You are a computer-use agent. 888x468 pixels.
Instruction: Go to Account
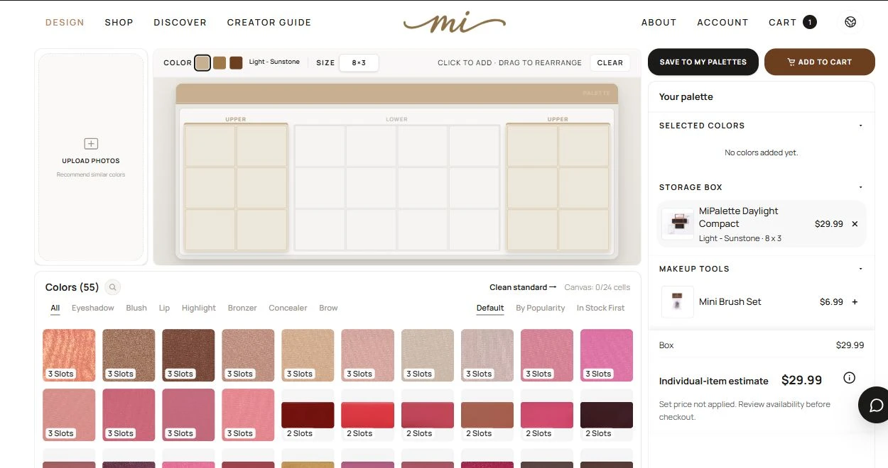pyautogui.click(x=722, y=22)
